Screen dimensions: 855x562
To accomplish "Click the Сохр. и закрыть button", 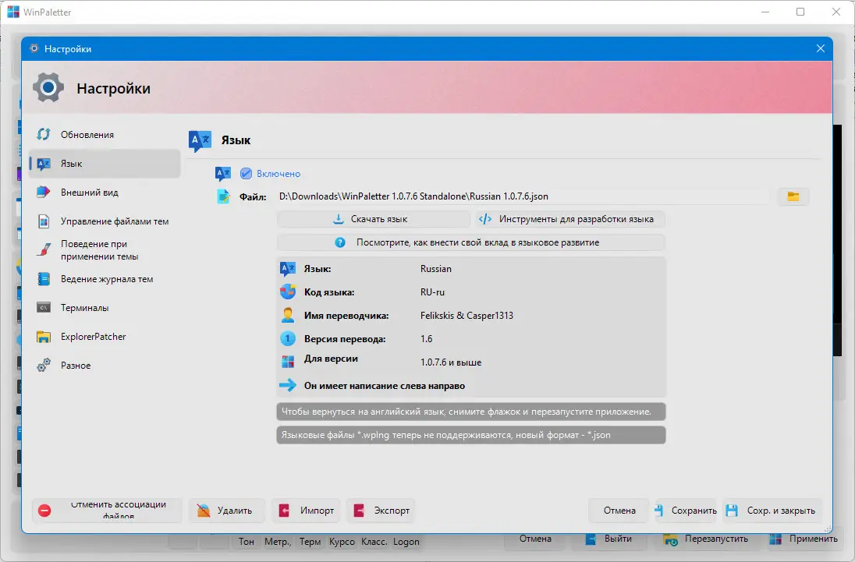I will [772, 511].
